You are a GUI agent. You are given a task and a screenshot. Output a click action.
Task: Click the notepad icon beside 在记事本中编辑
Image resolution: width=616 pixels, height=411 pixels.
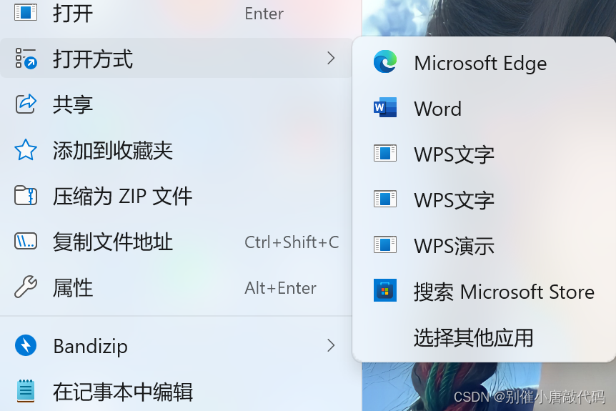[x=26, y=391]
